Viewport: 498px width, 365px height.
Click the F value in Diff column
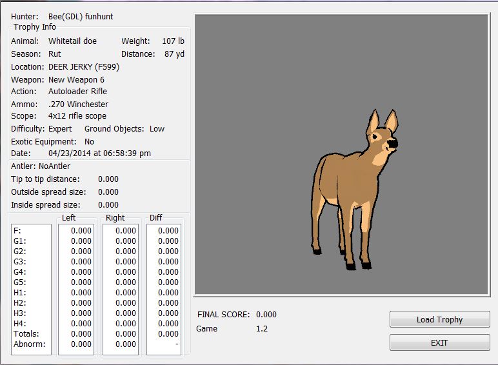click(x=168, y=230)
